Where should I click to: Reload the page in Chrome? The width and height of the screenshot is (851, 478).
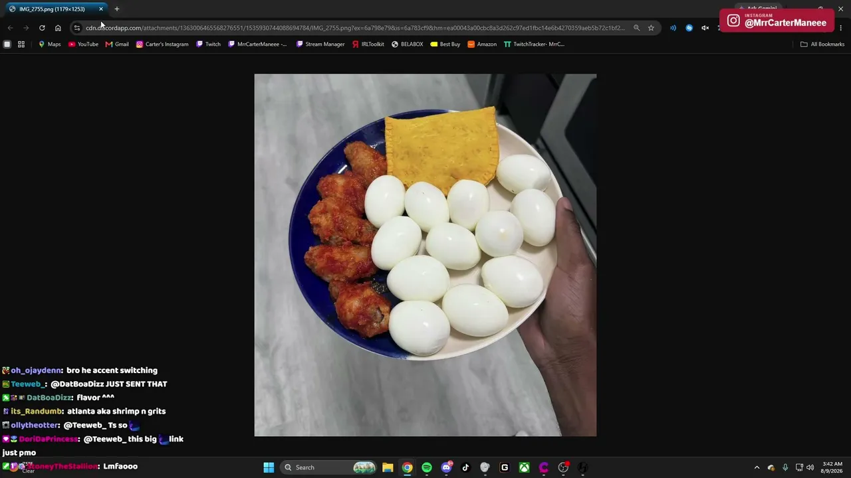42,28
